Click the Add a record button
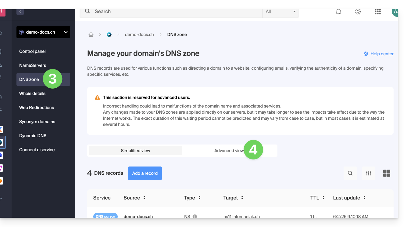Image resolution: width=407 pixels, height=227 pixels. [x=145, y=173]
